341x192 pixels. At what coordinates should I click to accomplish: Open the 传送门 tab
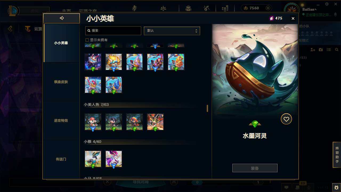61,159
